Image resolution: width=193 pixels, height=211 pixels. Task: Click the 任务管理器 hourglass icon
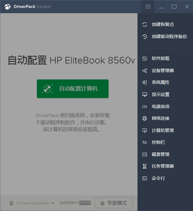click(144, 166)
